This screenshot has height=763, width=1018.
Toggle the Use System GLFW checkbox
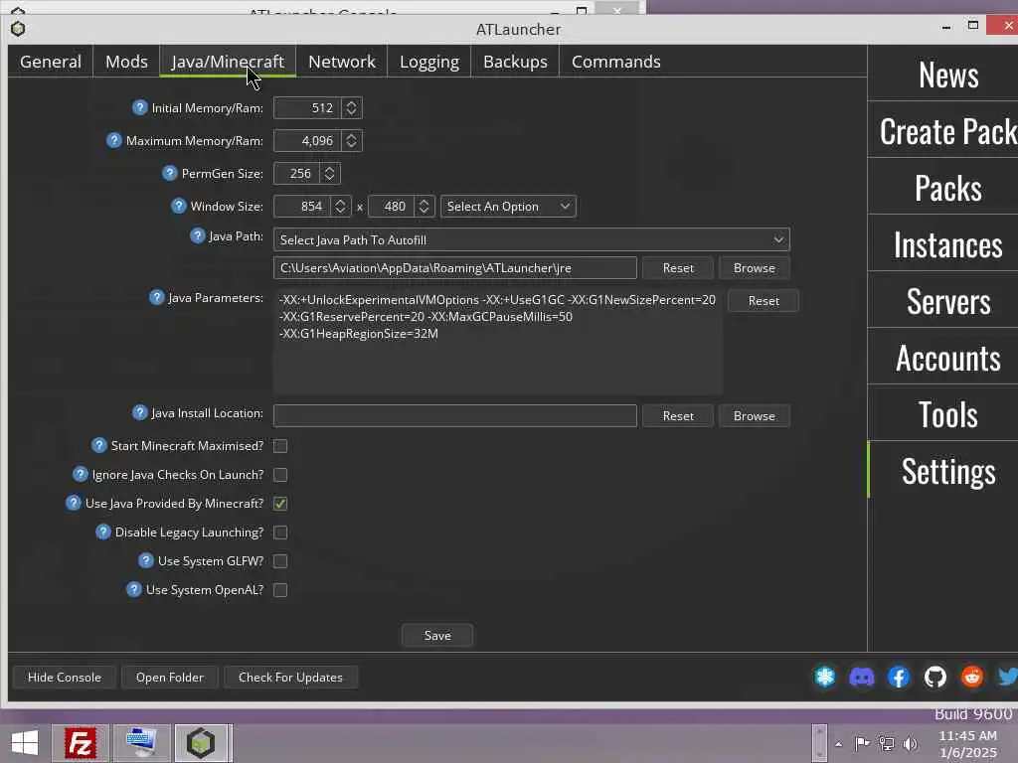[280, 561]
